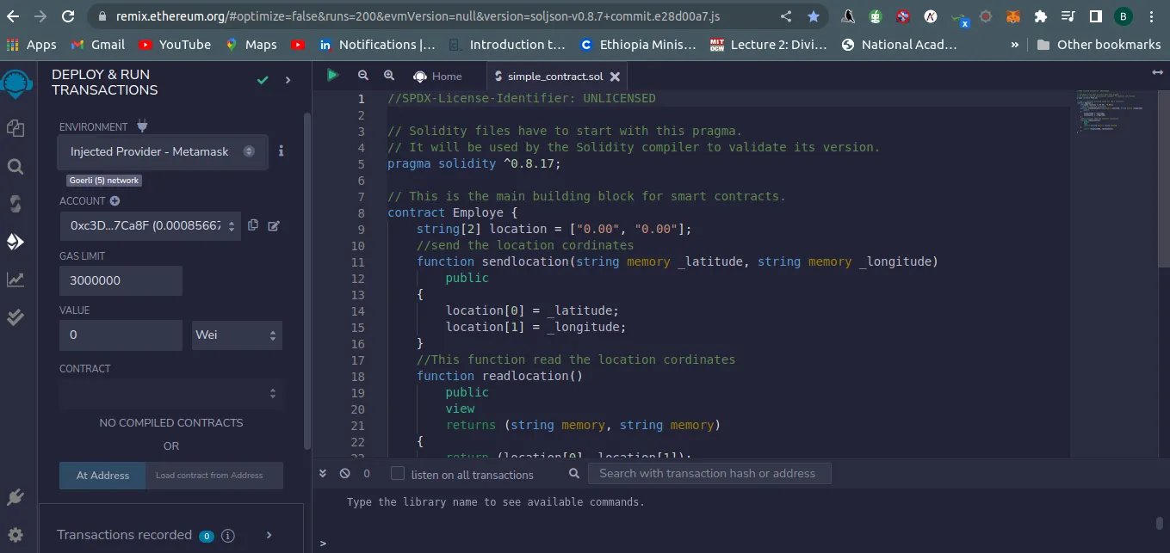Copy the account address to clipboard
This screenshot has width=1170, height=553.
point(251,224)
